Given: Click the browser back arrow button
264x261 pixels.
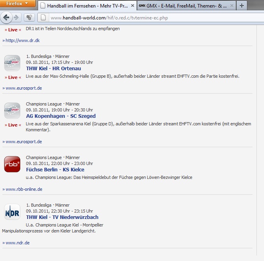Looking at the screenshot, I should [6, 17].
